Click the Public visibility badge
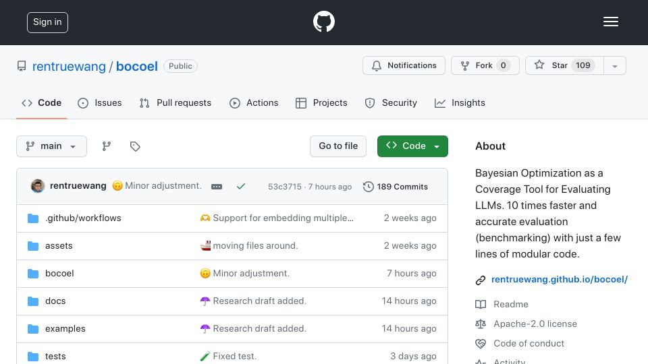Image resolution: width=648 pixels, height=364 pixels. [180, 66]
